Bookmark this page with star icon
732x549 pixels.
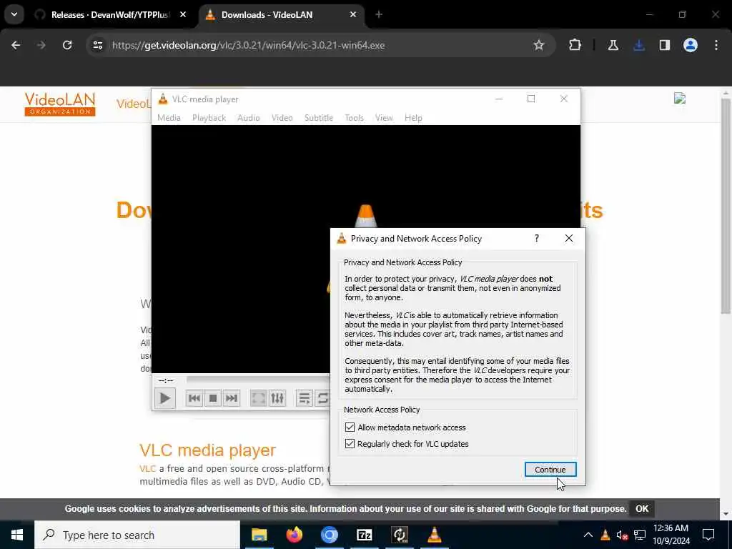tap(539, 45)
